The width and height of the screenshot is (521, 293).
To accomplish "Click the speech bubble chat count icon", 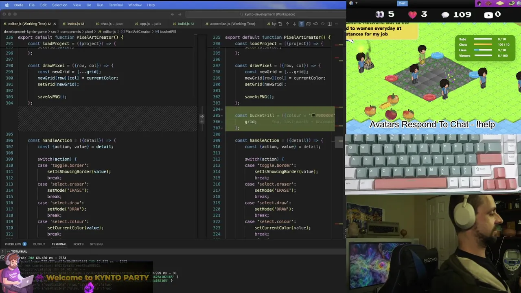I will point(445,15).
